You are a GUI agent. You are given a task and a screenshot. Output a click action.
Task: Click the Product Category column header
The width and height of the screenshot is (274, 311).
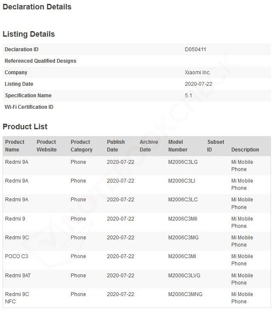click(81, 146)
